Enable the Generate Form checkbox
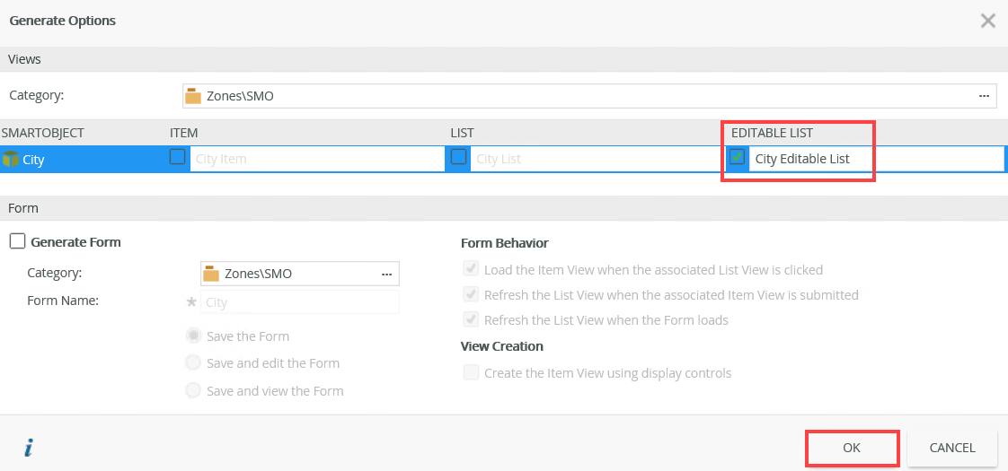Screen dimensions: 1008x471 pyautogui.click(x=17, y=242)
